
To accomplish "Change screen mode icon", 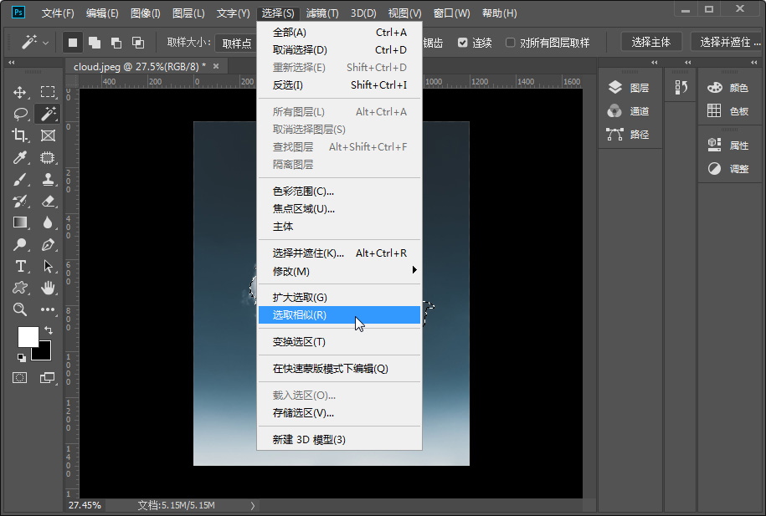I will click(48, 377).
